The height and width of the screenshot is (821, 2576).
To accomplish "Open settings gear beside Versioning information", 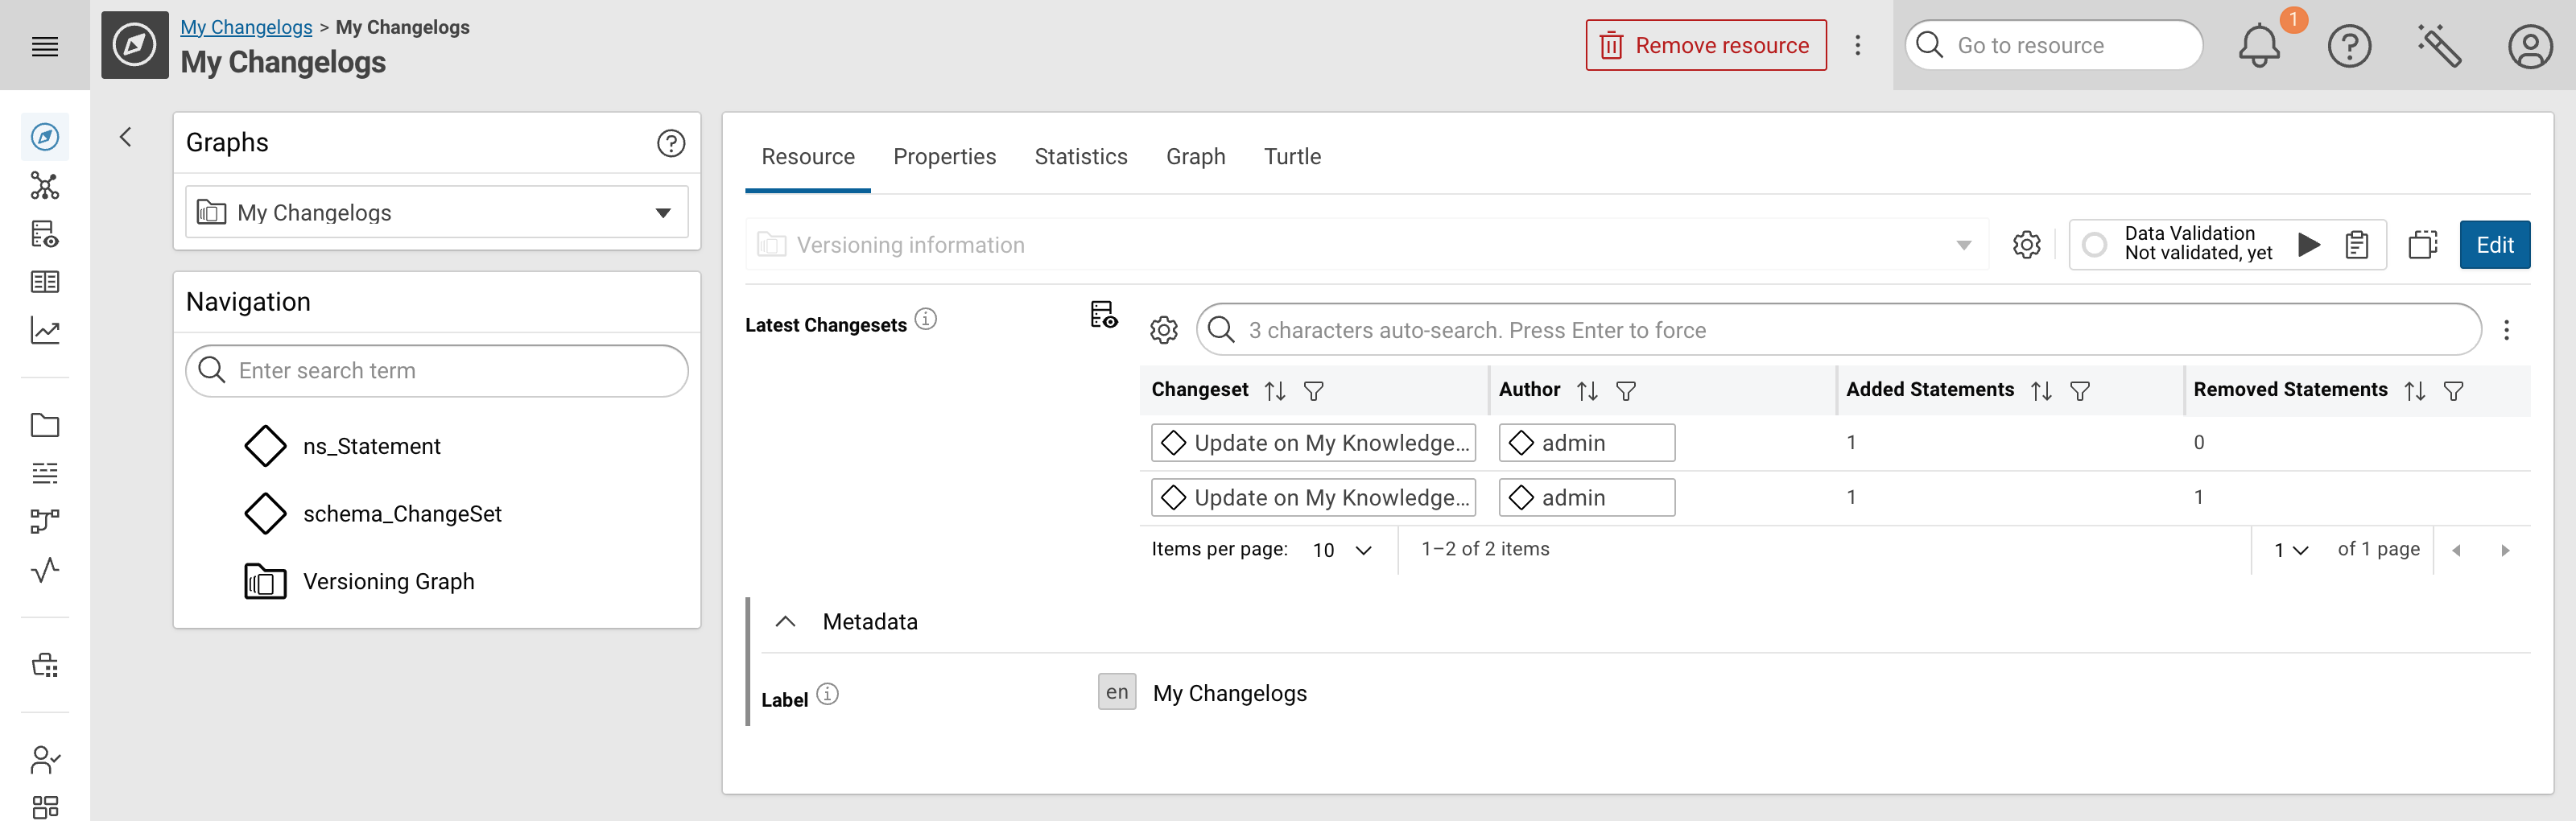I will 2027,245.
